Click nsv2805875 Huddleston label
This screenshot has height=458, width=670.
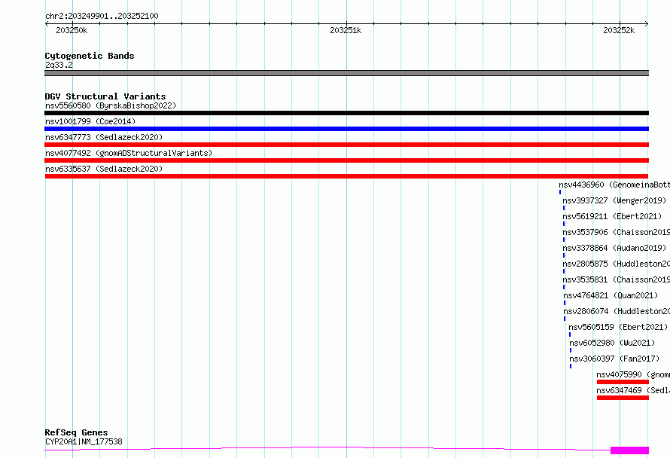point(616,264)
